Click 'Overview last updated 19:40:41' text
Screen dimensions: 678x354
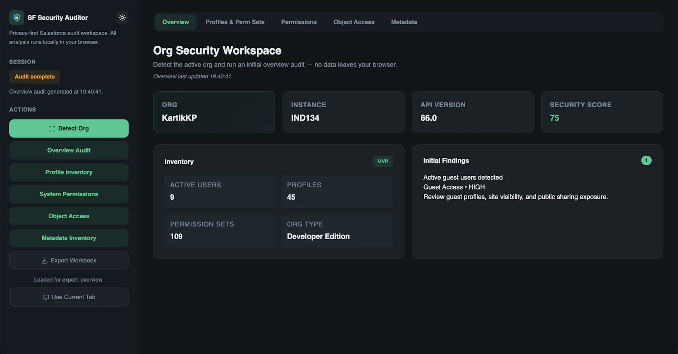pos(193,77)
